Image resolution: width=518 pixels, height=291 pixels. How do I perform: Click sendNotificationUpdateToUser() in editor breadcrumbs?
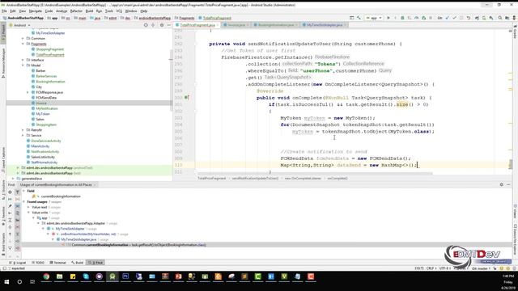[x=255, y=178]
